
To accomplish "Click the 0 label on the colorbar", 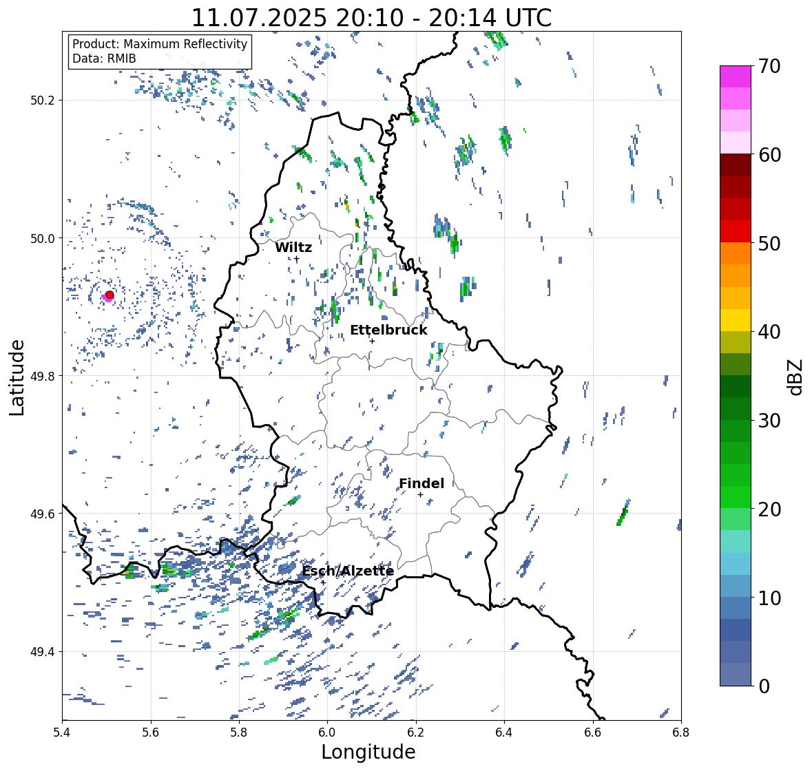I will [764, 686].
